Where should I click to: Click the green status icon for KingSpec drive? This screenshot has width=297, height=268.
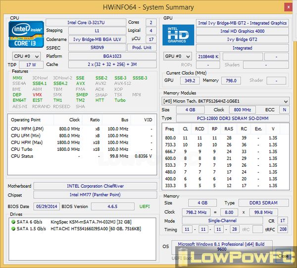[13, 222]
